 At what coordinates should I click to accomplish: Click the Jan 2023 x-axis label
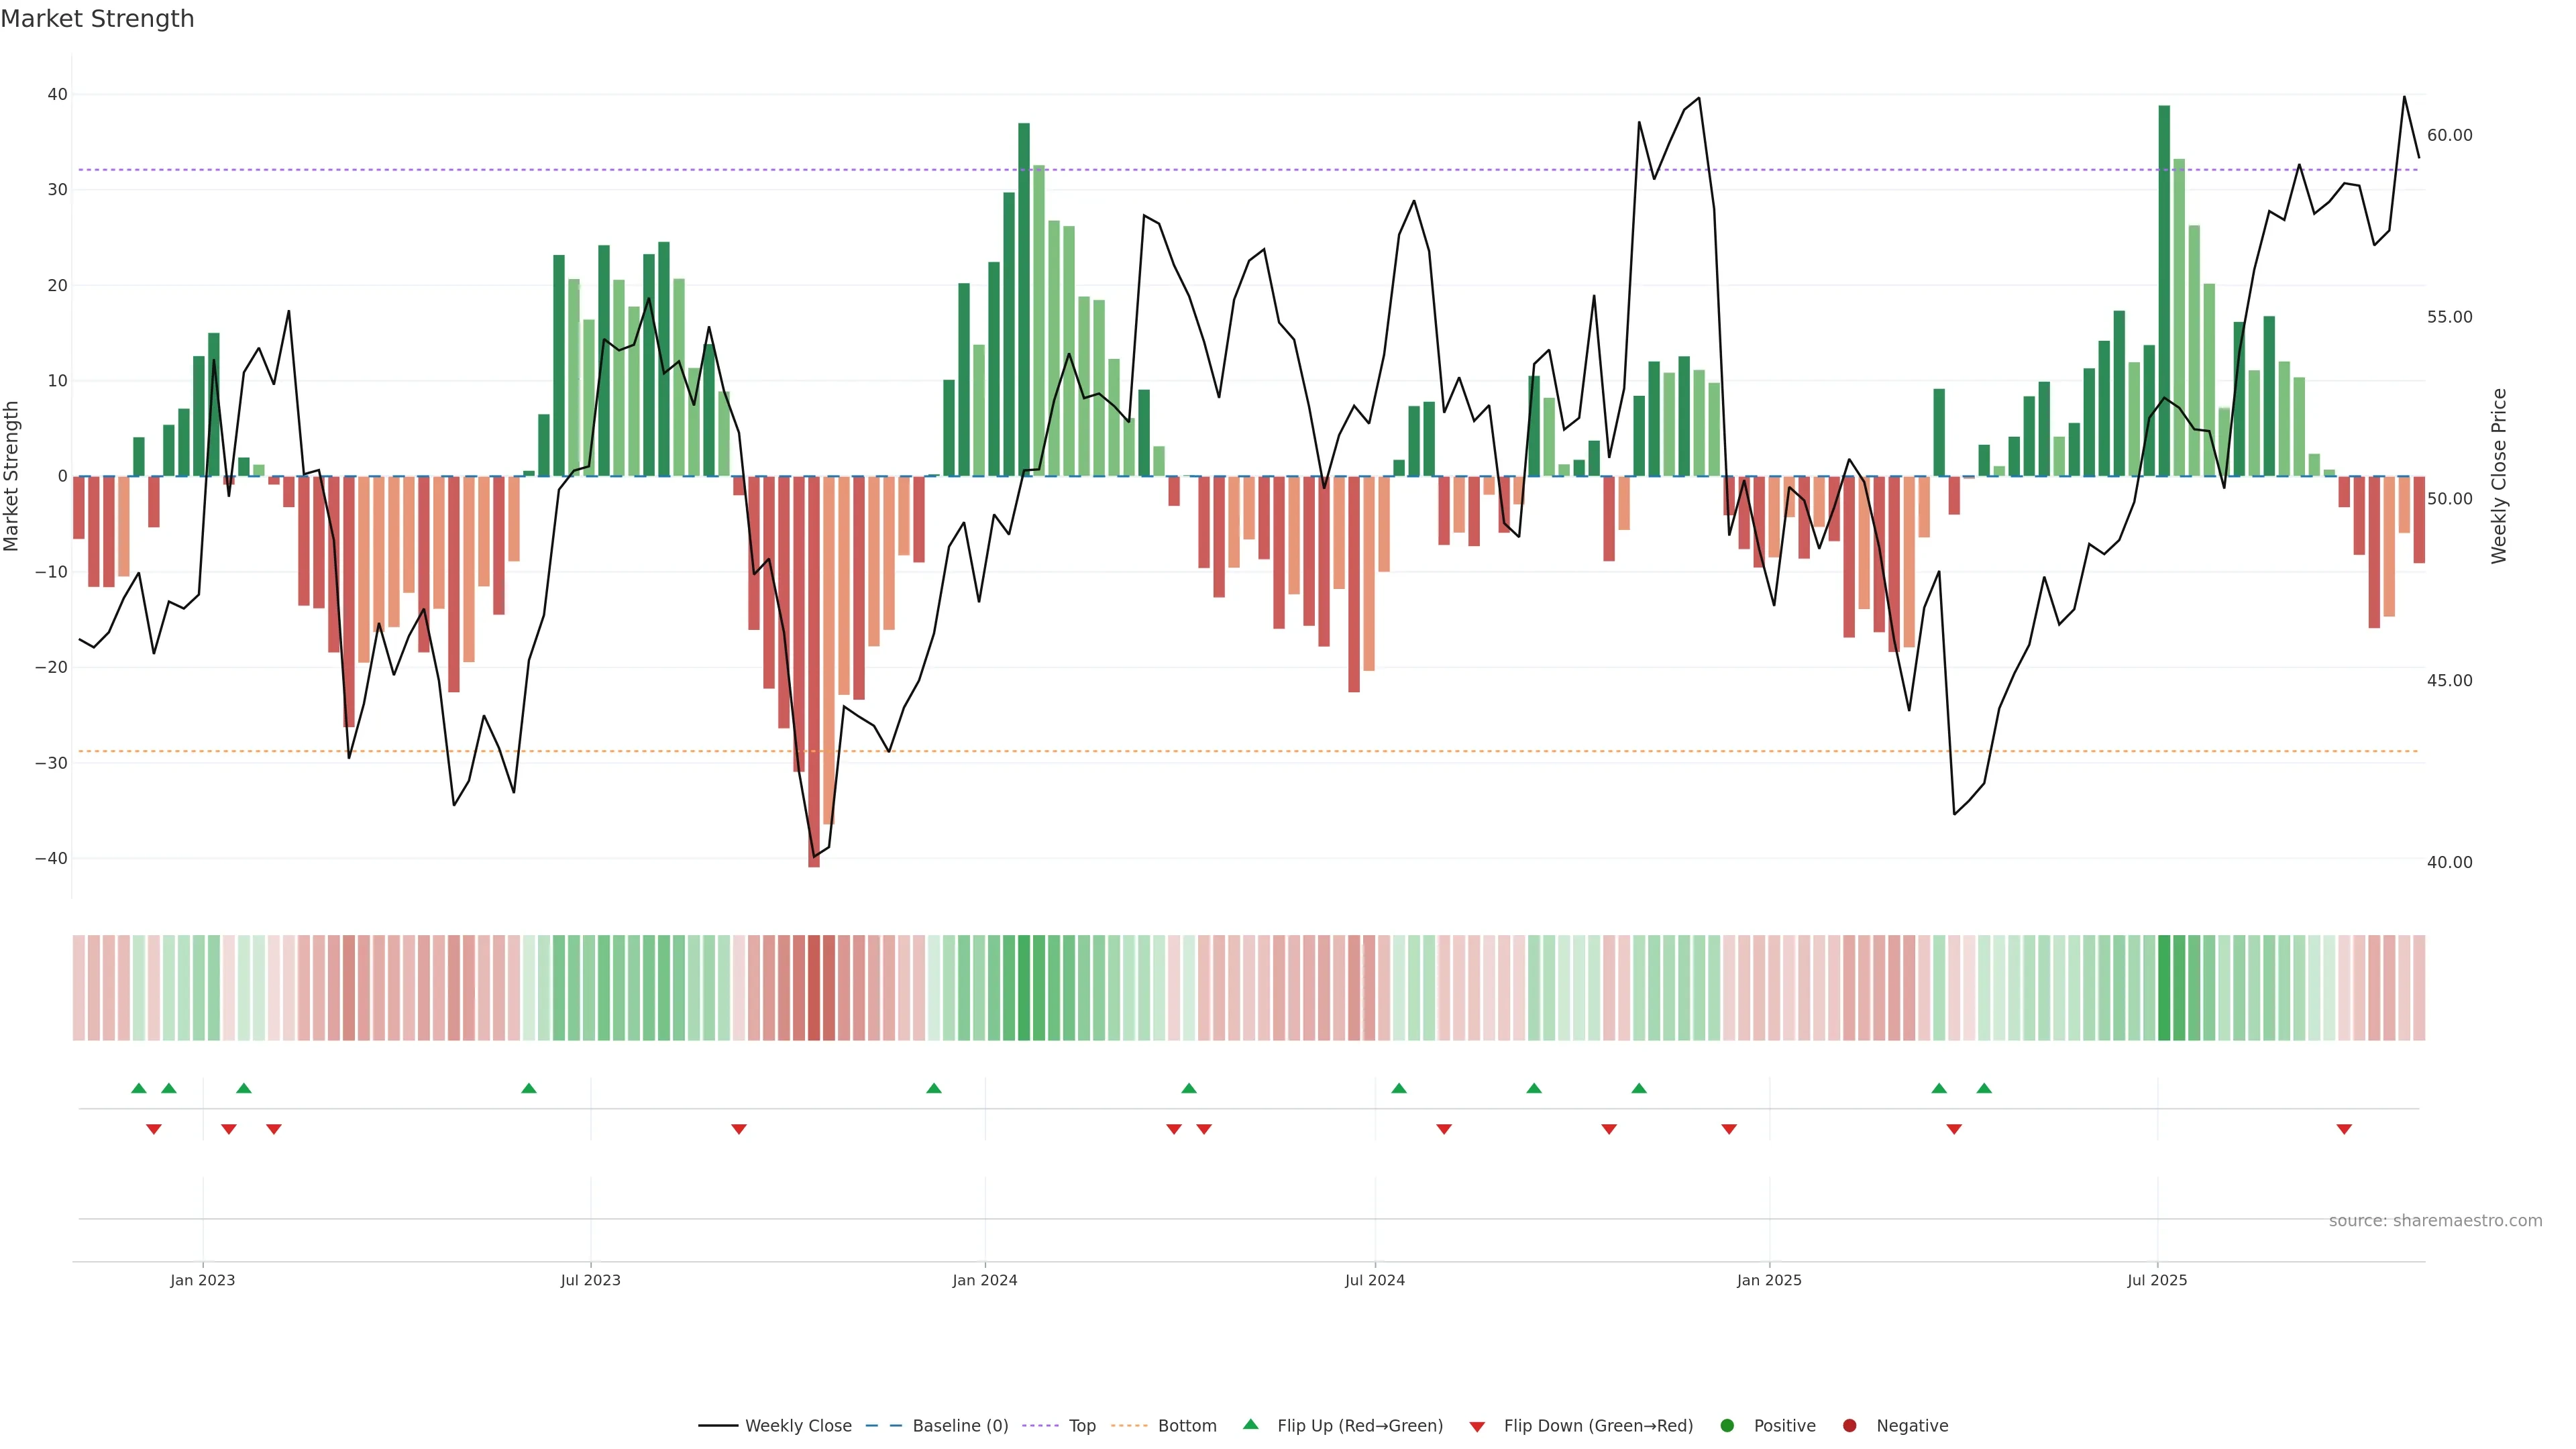point(202,1280)
